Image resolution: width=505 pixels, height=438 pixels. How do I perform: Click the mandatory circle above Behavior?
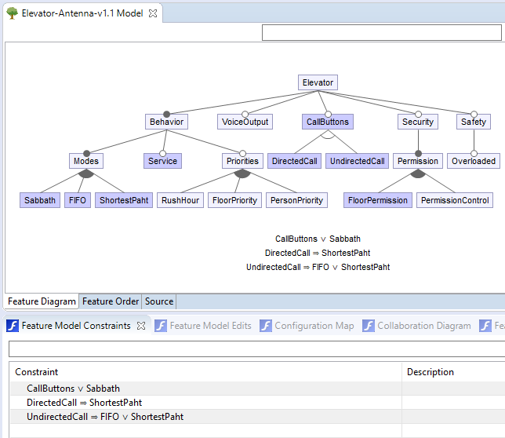point(166,114)
